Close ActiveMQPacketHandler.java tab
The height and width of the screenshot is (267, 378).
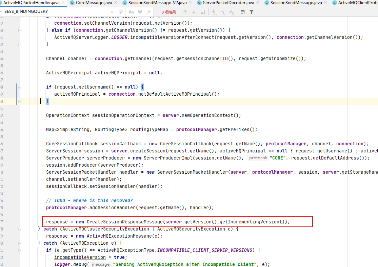(63, 2)
